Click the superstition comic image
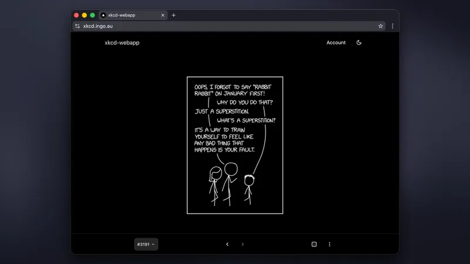This screenshot has width=470, height=264. 235,145
